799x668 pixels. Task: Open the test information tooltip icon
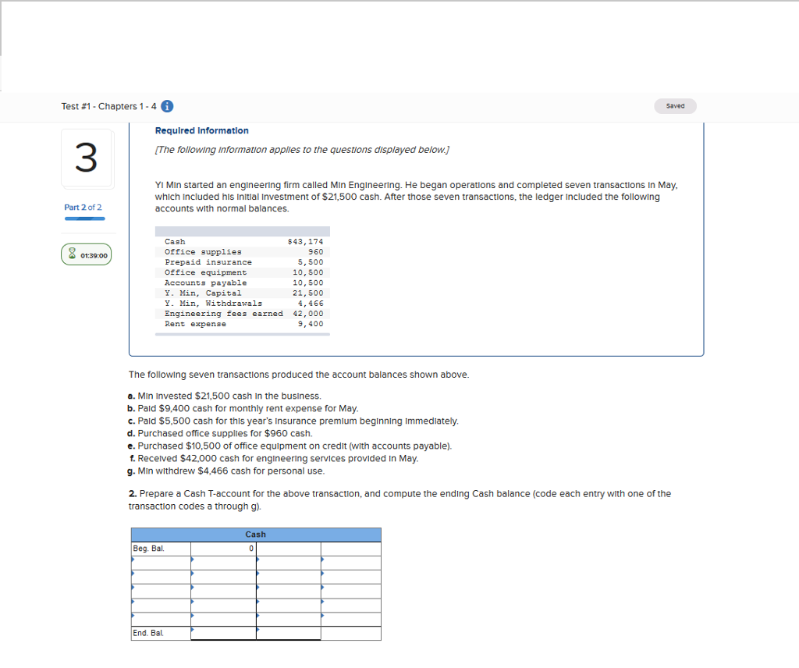(x=166, y=106)
